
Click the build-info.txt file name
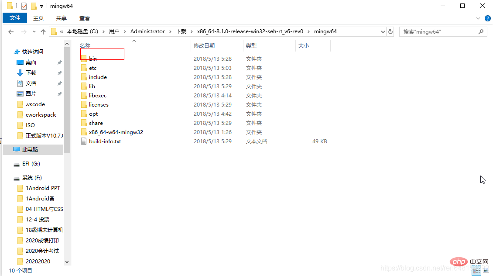pyautogui.click(x=105, y=141)
